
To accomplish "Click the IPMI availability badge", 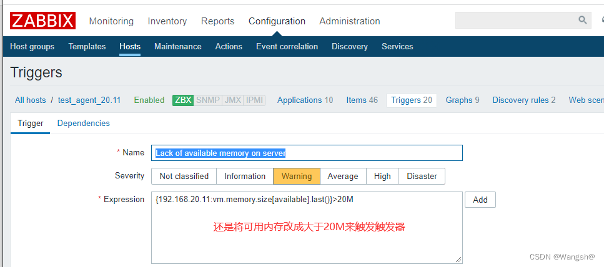I will click(254, 100).
